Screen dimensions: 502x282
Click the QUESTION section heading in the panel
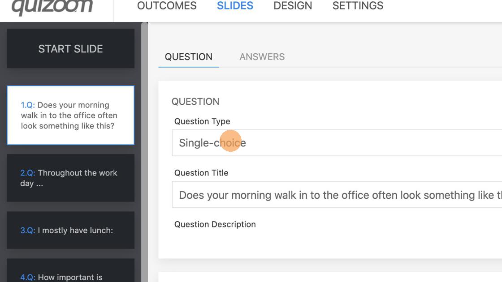click(195, 102)
